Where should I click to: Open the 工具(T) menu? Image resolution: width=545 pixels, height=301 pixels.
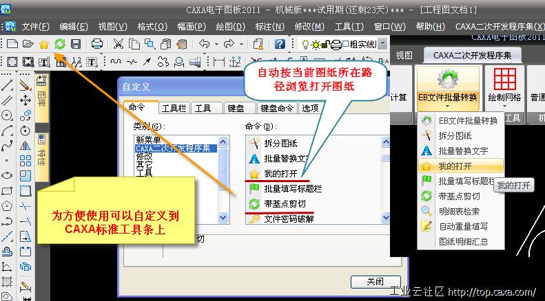[349, 26]
